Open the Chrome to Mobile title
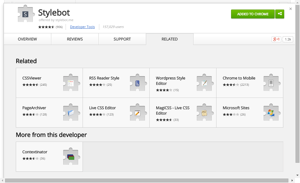300x183 pixels. click(239, 78)
